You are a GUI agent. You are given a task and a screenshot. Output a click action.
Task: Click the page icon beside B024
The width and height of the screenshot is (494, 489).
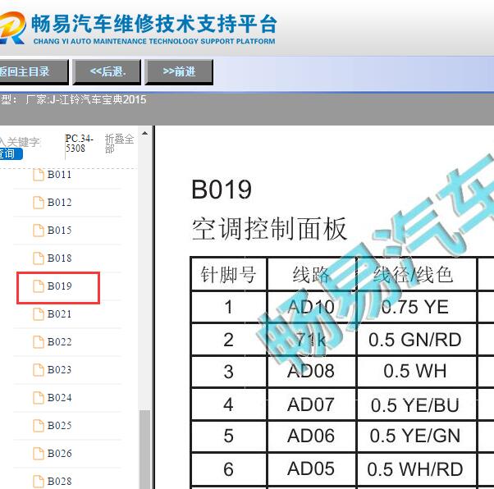point(39,398)
